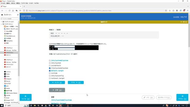
Task: Click the small blue next (n) button under answers
Action: coord(76,82)
